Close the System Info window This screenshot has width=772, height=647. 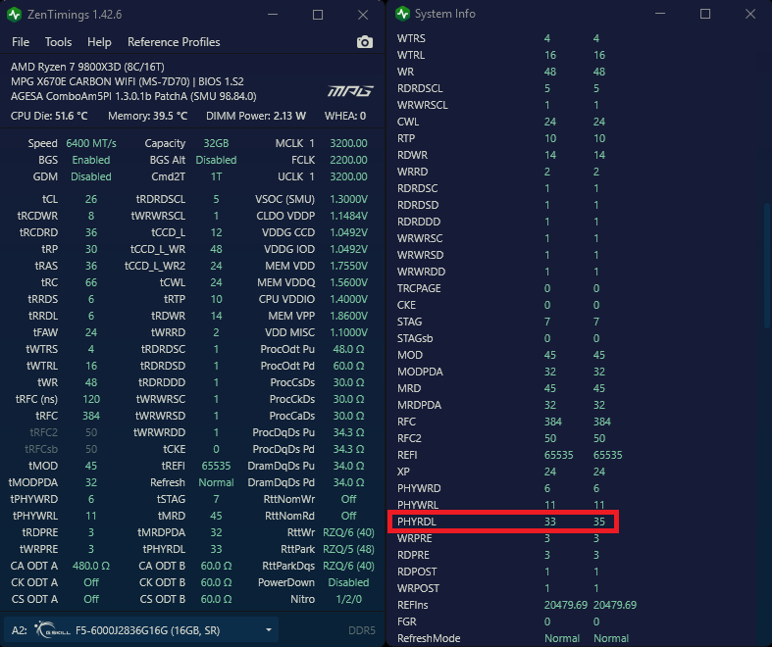[x=750, y=14]
